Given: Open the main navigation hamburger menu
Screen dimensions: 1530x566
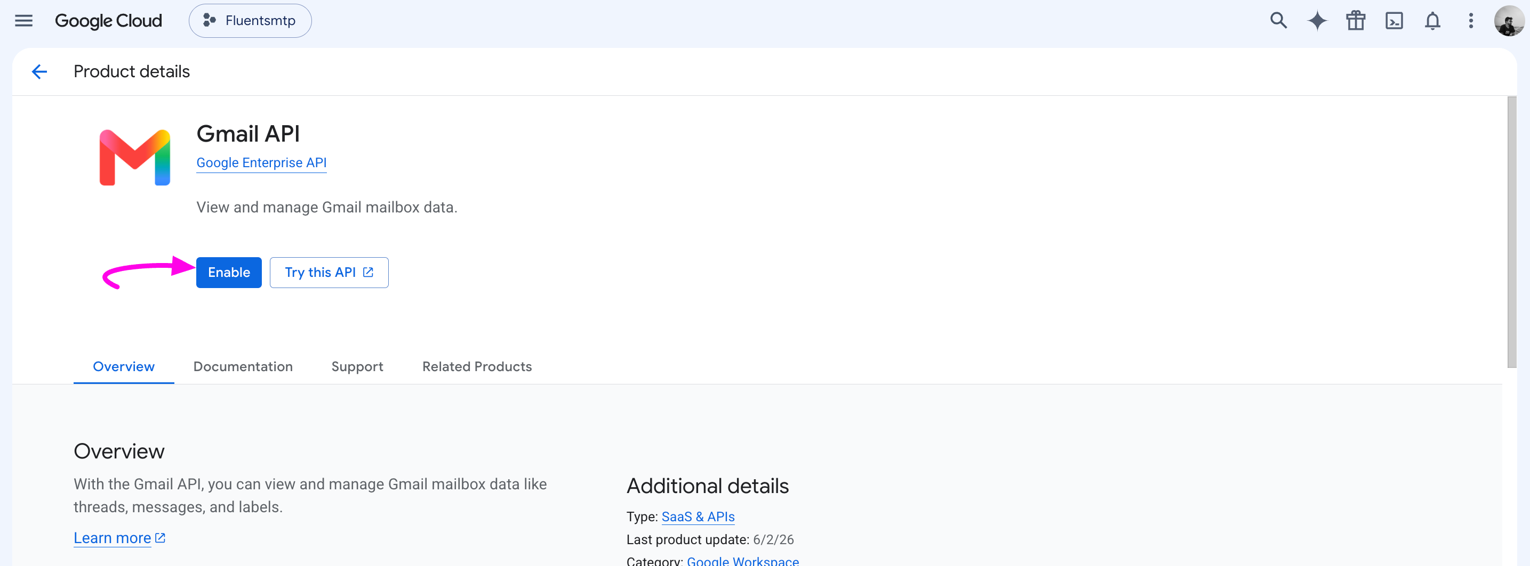Looking at the screenshot, I should (x=24, y=21).
